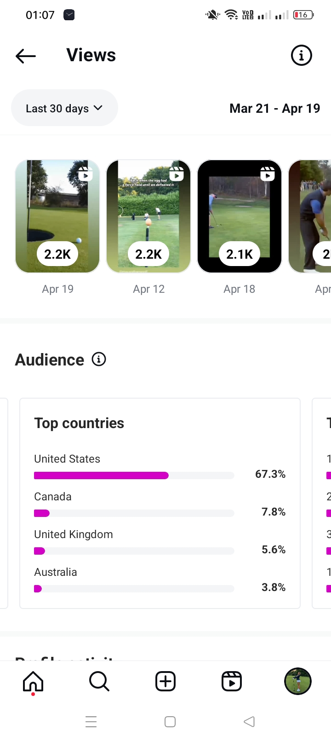The width and height of the screenshot is (331, 742).
Task: Tap the create new post icon
Action: tap(165, 681)
